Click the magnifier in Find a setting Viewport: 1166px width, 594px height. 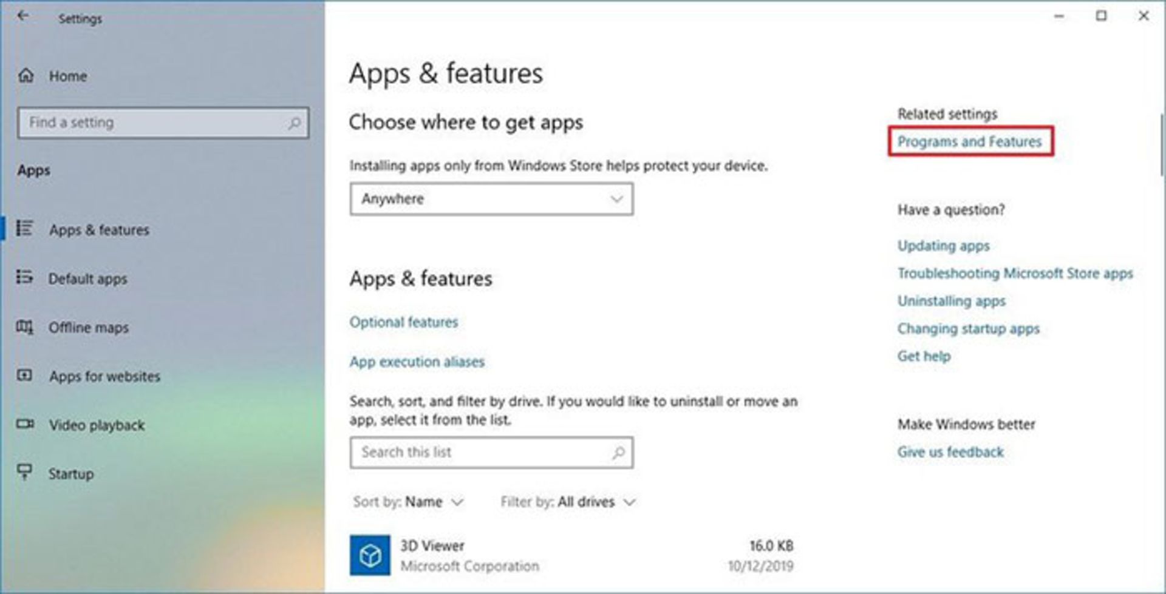pyautogui.click(x=294, y=123)
